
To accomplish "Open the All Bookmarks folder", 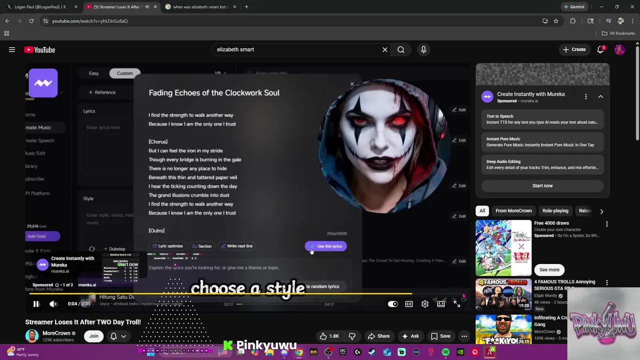I will [618, 33].
